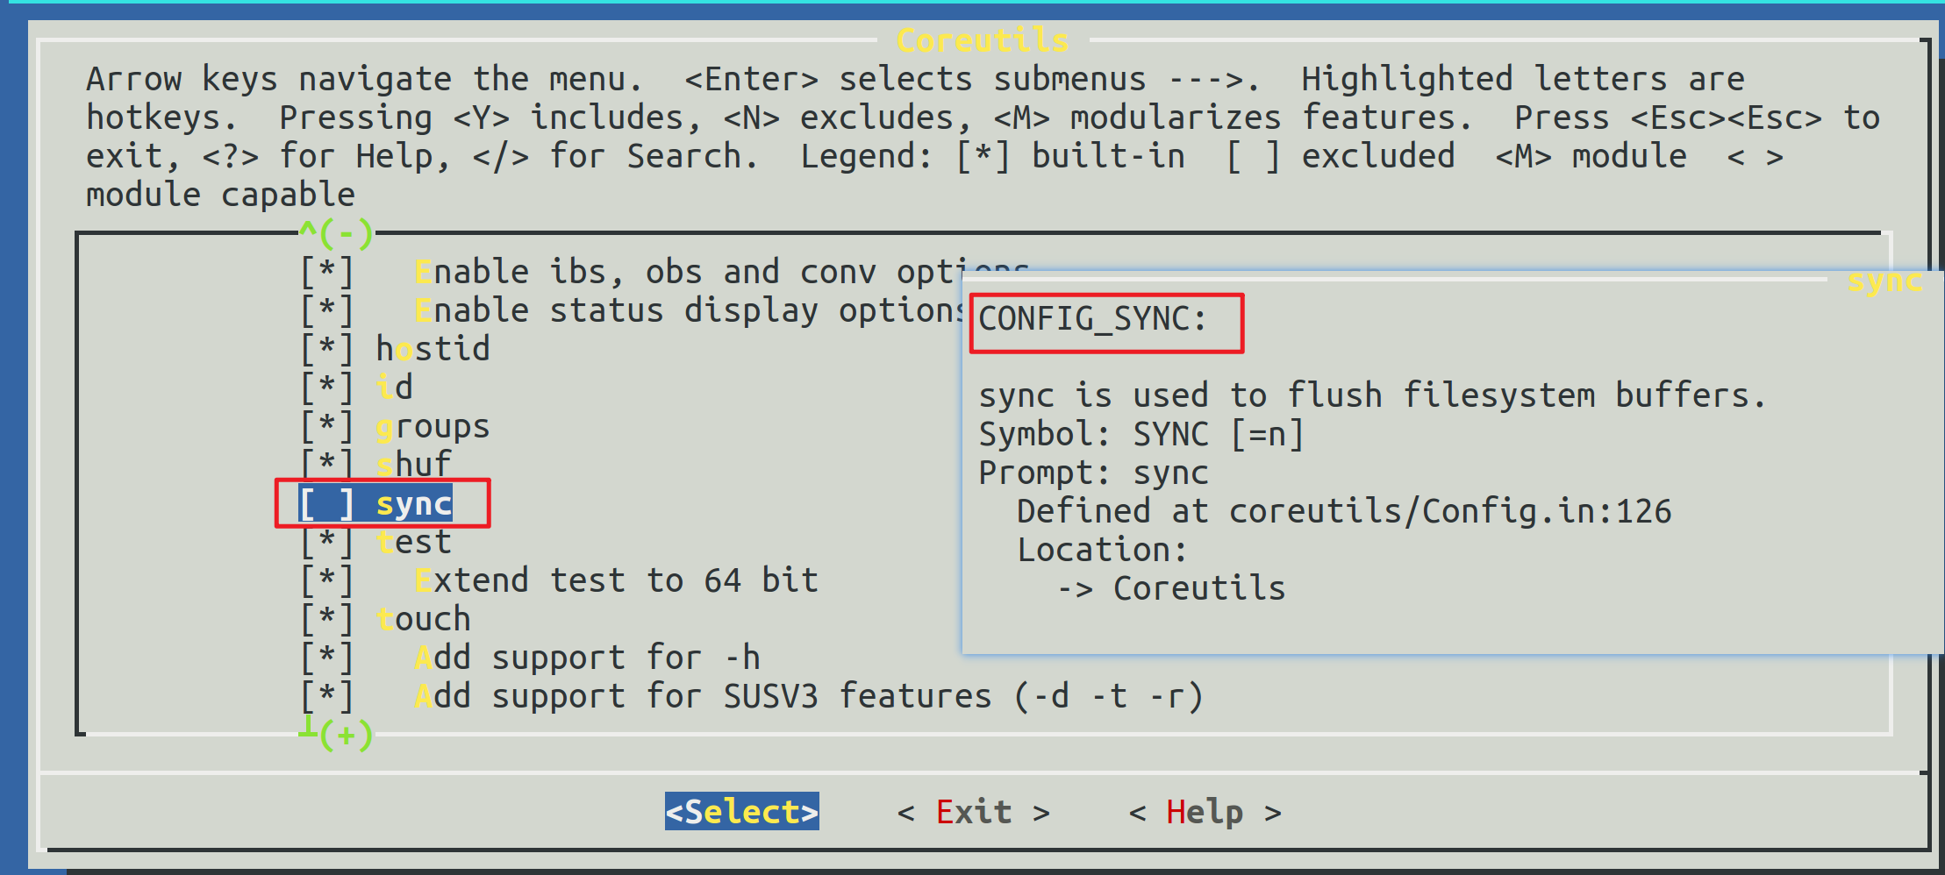
Task: Click the yellow 'sync' popup title
Action: [1885, 281]
